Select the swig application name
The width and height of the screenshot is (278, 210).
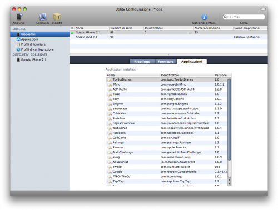[x=116, y=157]
